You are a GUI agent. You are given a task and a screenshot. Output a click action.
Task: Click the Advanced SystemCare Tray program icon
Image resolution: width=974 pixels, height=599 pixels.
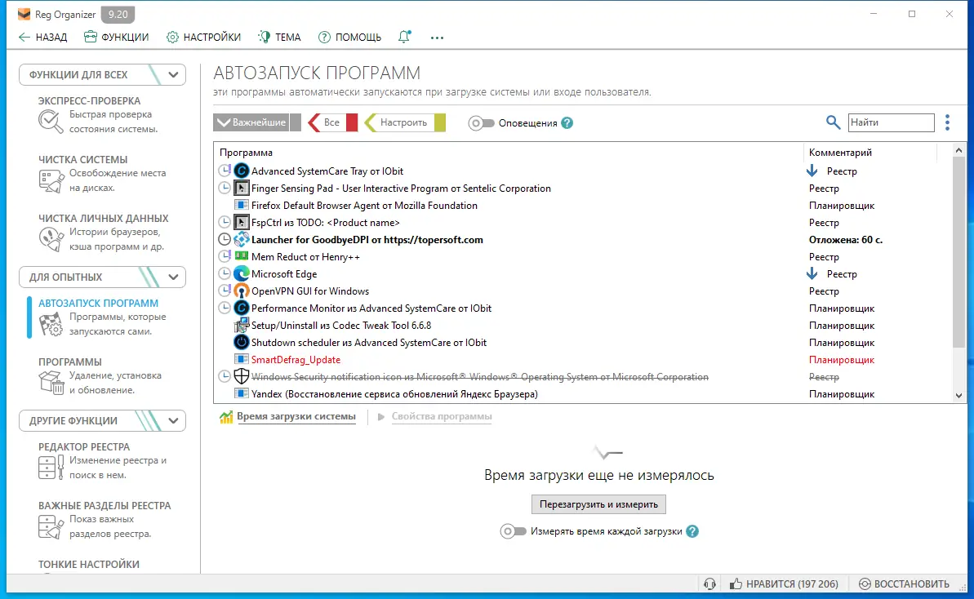(x=241, y=171)
